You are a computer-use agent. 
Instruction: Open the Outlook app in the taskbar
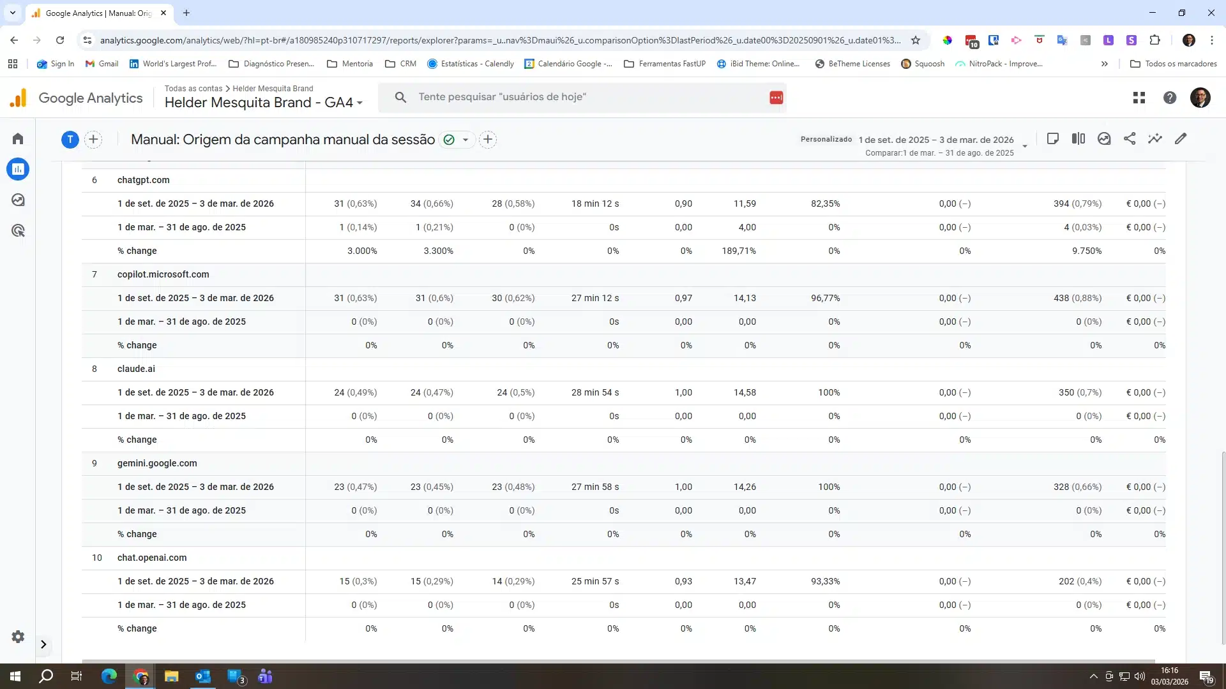coord(203,676)
